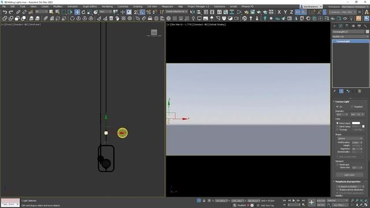This screenshot has width=370, height=208.
Task: Open the Arnold menu
Action: tap(233, 6)
